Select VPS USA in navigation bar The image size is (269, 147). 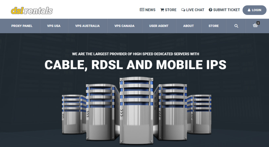(54, 26)
